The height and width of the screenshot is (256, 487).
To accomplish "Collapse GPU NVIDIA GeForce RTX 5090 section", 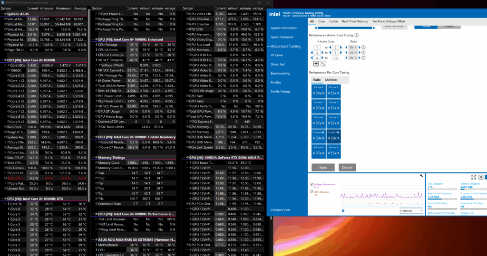I will [x=184, y=158].
